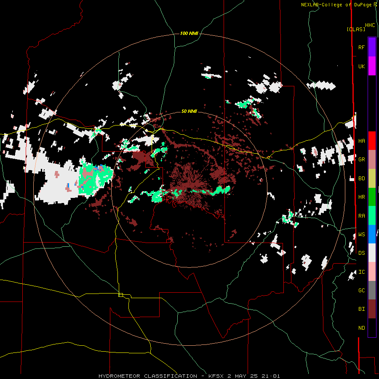
Task: Click the KFSX station identifier
Action: pos(216,376)
